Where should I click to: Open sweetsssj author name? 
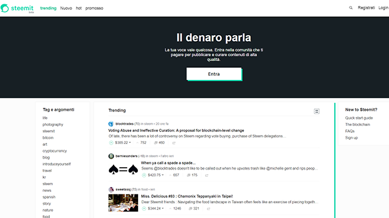(123, 190)
